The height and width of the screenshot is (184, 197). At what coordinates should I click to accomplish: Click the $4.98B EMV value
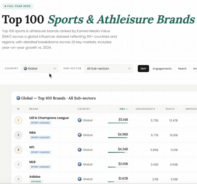pyautogui.click(x=123, y=134)
